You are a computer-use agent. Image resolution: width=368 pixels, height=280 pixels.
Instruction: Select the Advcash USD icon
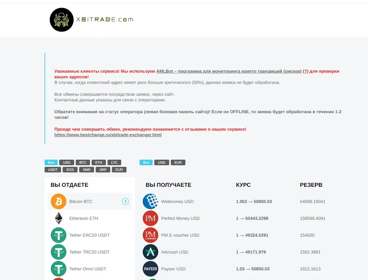pyautogui.click(x=150, y=252)
